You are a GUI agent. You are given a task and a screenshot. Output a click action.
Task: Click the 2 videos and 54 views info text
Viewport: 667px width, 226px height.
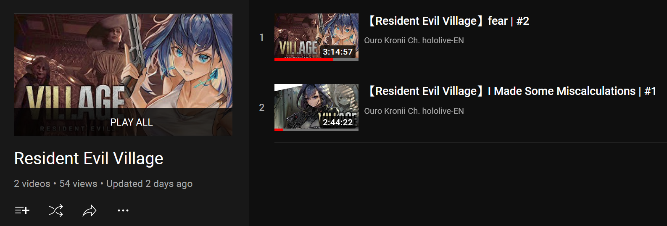pyautogui.click(x=55, y=184)
